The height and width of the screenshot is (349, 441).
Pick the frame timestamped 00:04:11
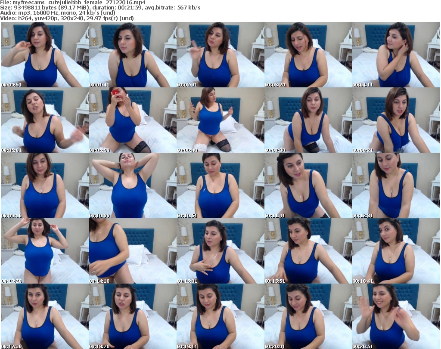396,55
